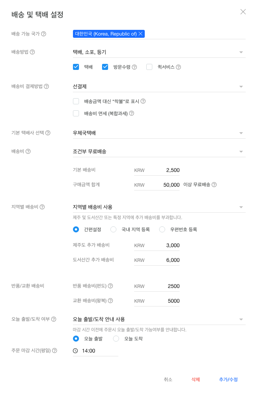Viewport: 257px width, 393px height.
Task: Click help icon next to 퀵서비스
Action: pos(178,67)
